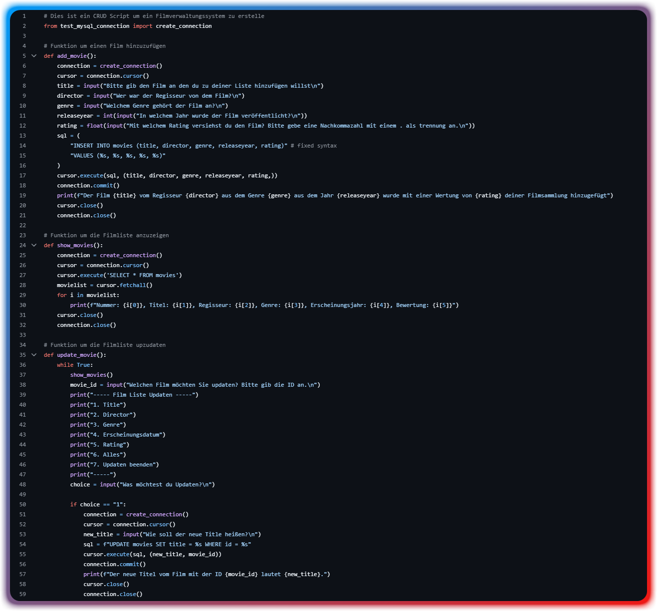Click line number 24
Viewport: 657px width, 611px height.
coord(22,245)
